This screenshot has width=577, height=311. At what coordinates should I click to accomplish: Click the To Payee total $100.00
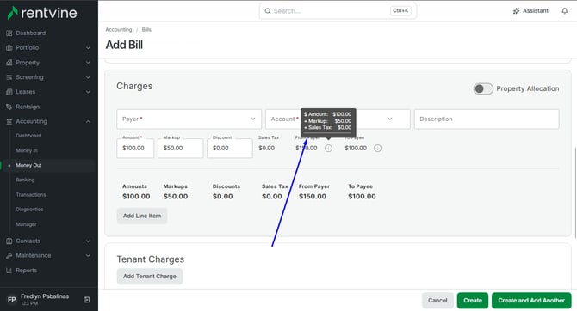coord(362,197)
